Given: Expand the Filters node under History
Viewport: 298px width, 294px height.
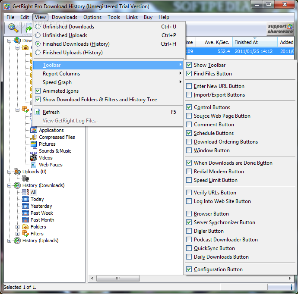Looking at the screenshot, I should click(x=17, y=234).
